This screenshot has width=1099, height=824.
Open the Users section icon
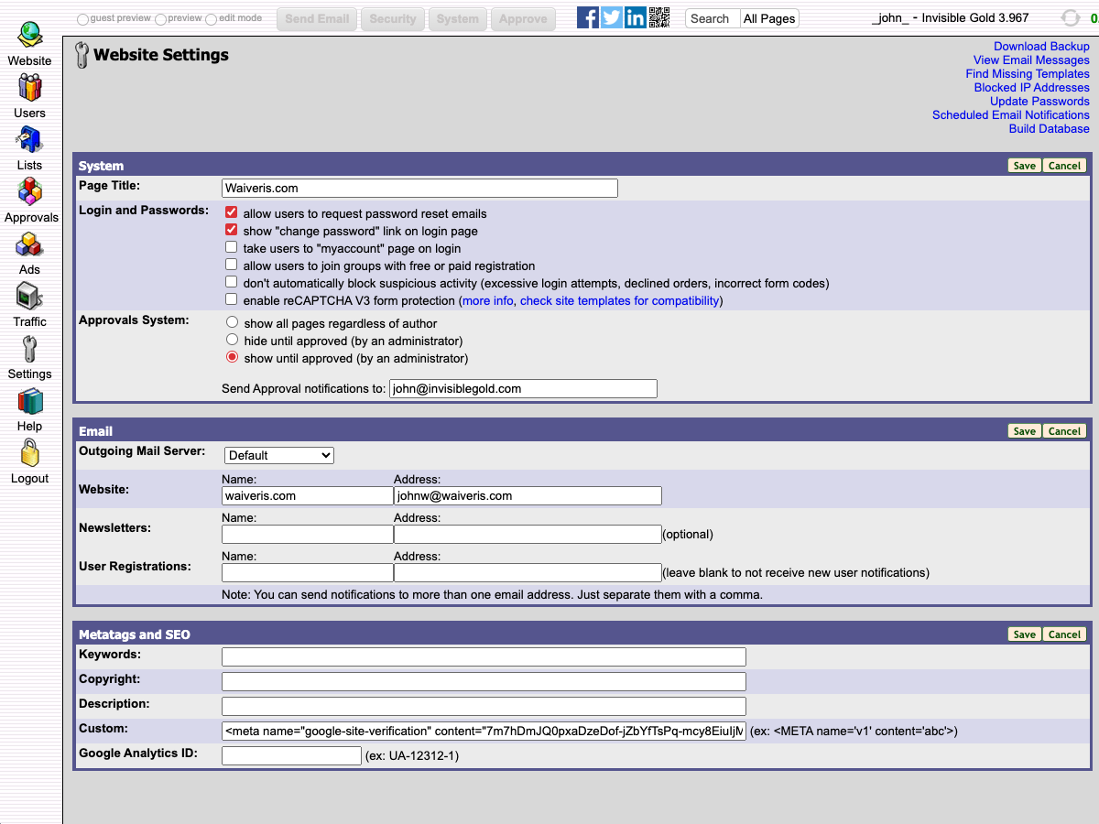[x=29, y=88]
